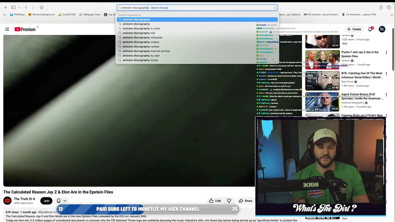
Task: Like the video with 3.8K thumbs up
Action: click(x=215, y=201)
